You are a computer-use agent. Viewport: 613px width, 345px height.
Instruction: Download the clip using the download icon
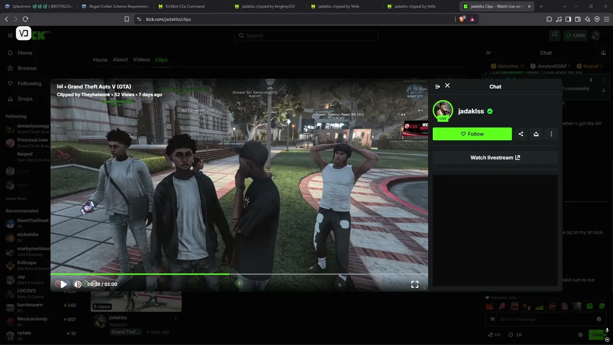pyautogui.click(x=536, y=134)
